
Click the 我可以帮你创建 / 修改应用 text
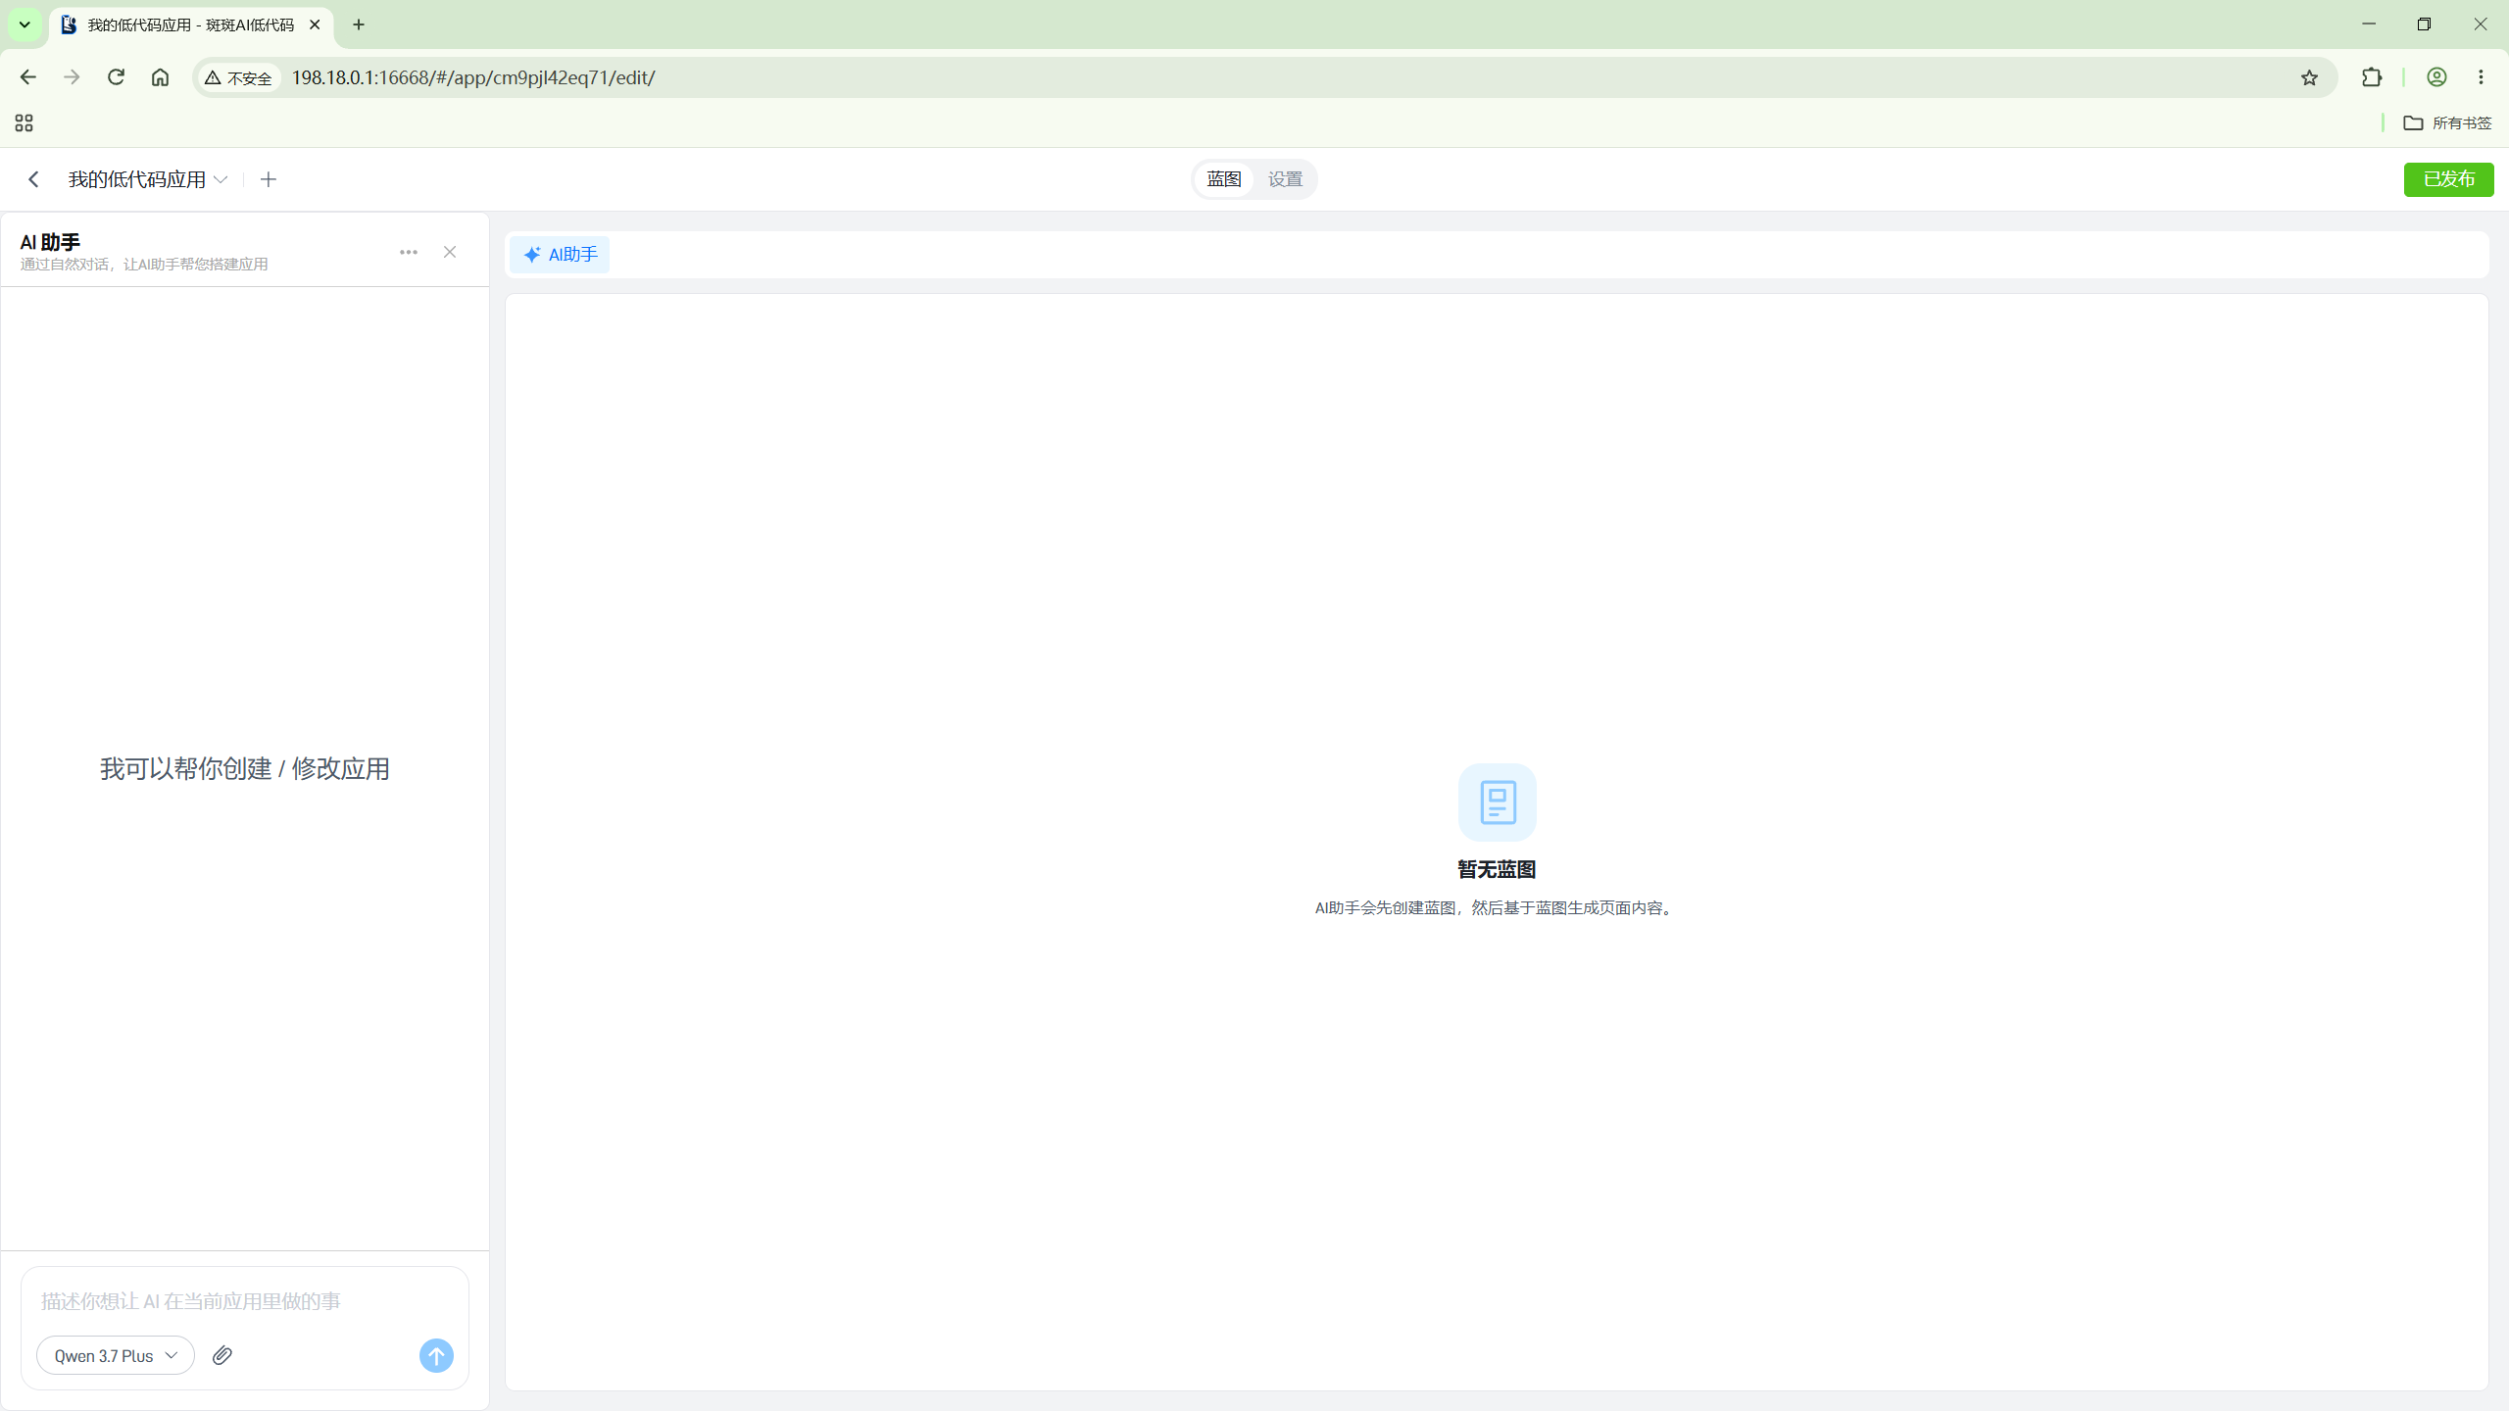245,769
